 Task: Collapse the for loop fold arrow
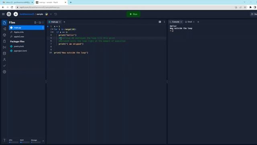(x=53, y=29)
